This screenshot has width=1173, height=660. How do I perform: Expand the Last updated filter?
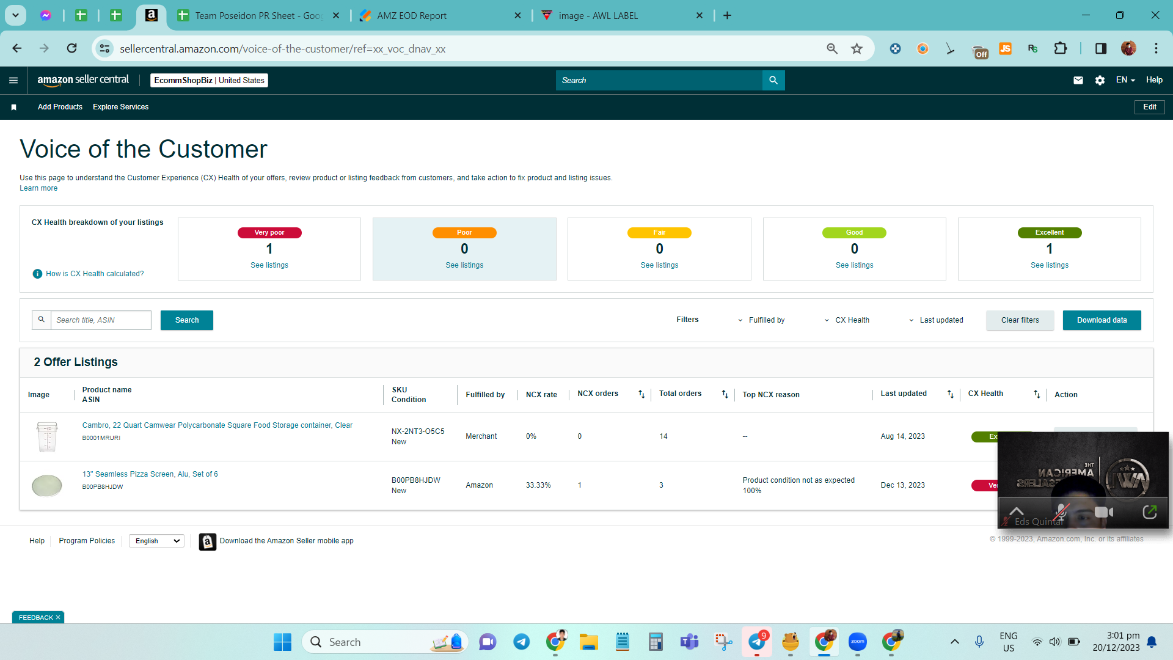pos(936,320)
